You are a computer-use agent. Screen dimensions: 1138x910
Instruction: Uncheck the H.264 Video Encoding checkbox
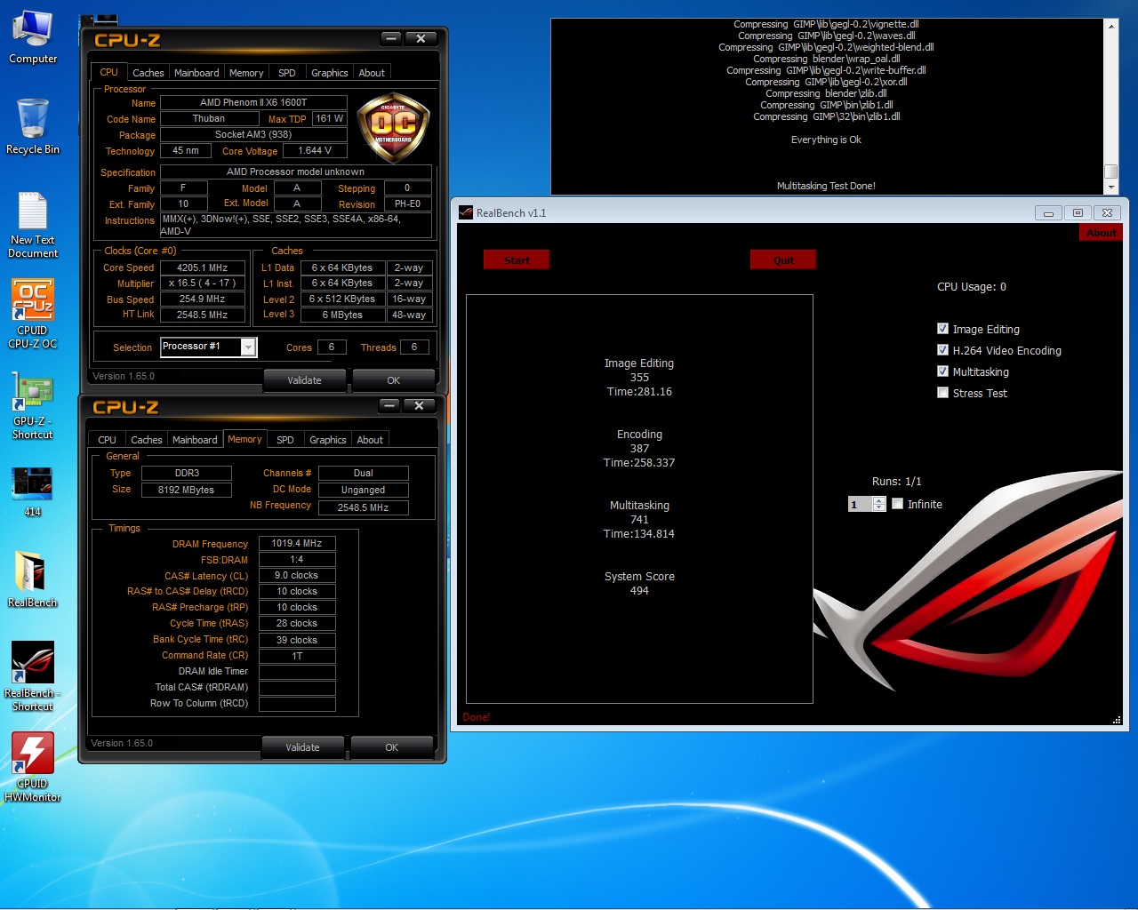click(942, 350)
